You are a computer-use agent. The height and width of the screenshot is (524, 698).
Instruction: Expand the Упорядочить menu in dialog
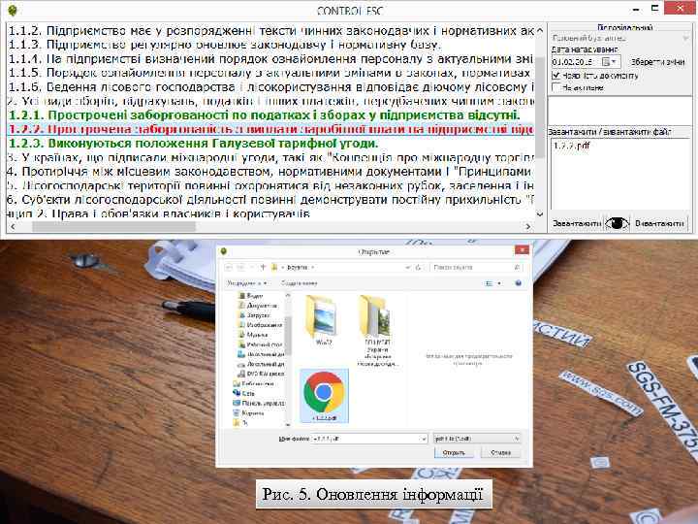246,283
